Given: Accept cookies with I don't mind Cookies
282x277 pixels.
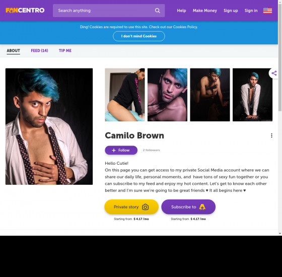Looking at the screenshot, I should pyautogui.click(x=139, y=36).
